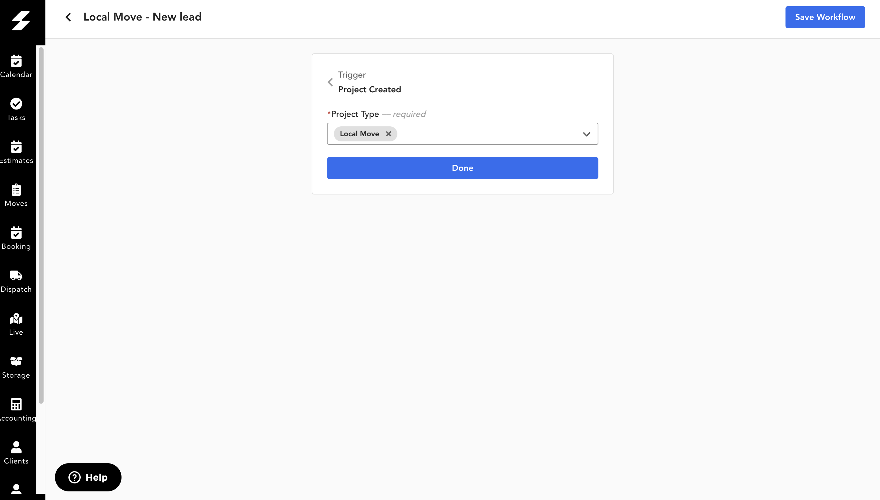Open the Live map icon
The height and width of the screenshot is (500, 880).
(16, 319)
